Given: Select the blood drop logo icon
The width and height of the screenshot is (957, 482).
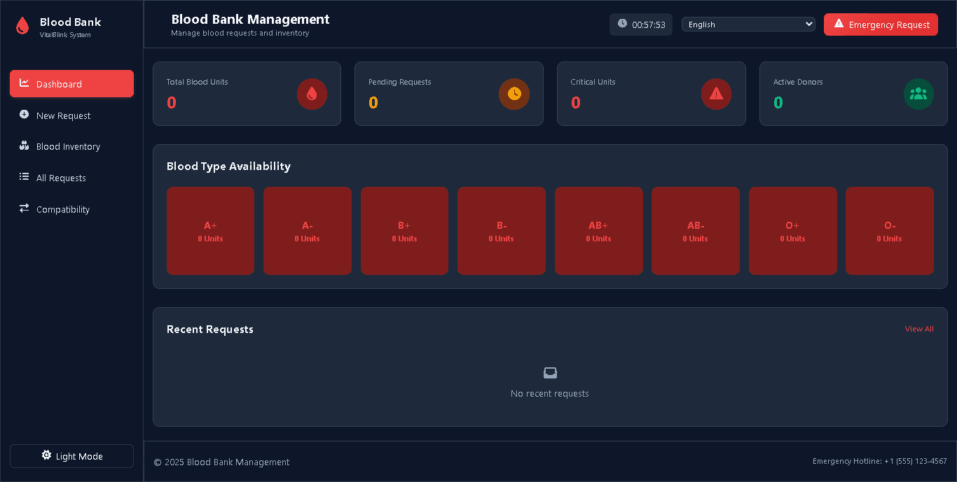Looking at the screenshot, I should (x=22, y=24).
